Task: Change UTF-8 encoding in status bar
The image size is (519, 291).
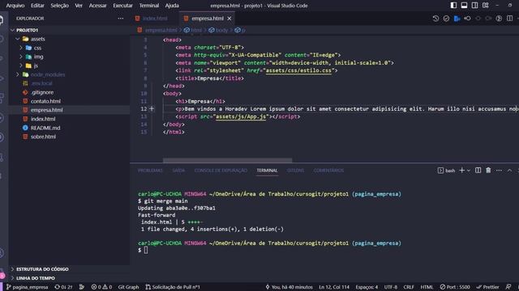Action: (x=391, y=287)
